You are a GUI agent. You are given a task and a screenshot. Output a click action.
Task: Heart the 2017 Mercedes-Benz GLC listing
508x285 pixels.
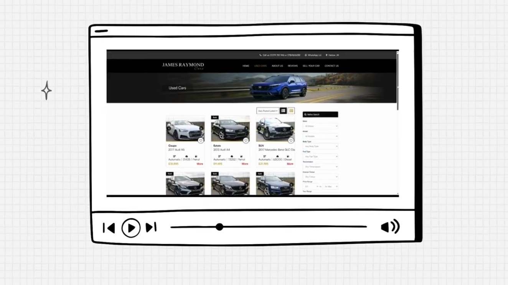[x=291, y=141]
